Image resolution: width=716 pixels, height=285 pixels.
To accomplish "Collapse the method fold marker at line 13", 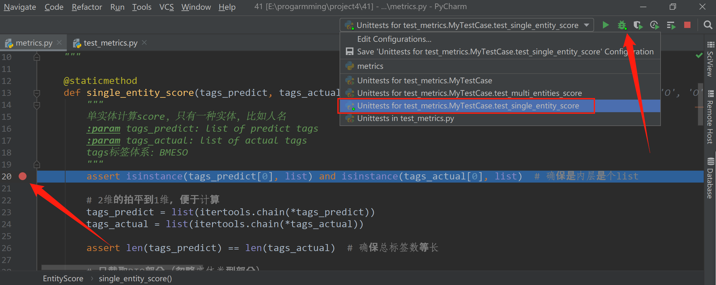I will coord(37,93).
